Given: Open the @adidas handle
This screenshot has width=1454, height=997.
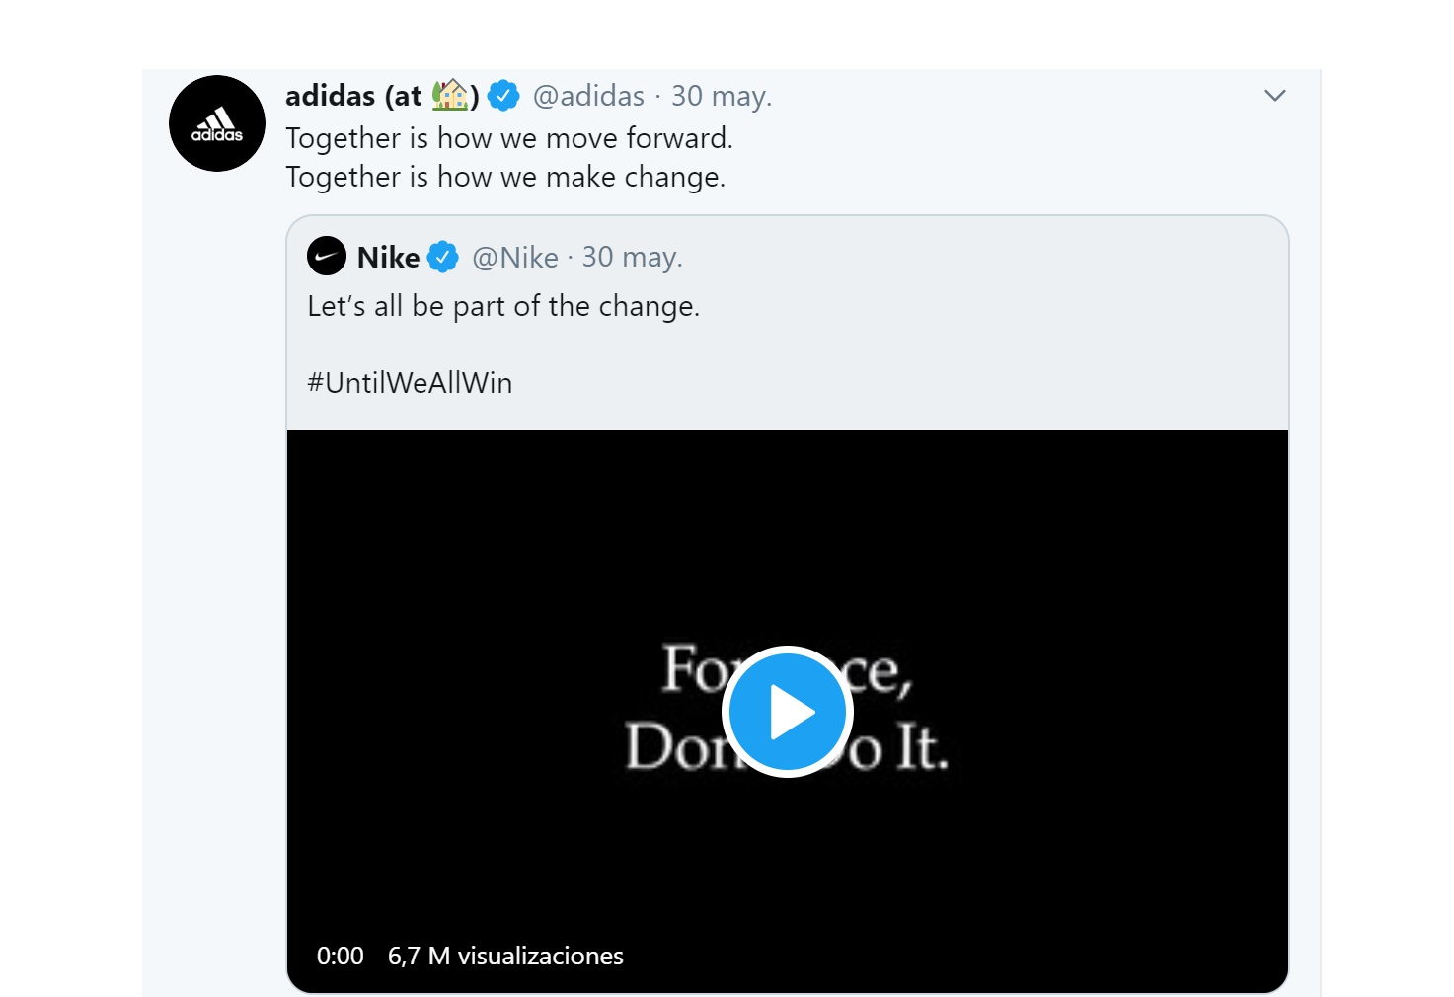Looking at the screenshot, I should pyautogui.click(x=588, y=96).
